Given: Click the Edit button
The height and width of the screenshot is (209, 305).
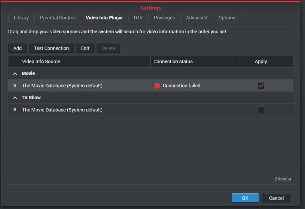Looking at the screenshot, I should (x=85, y=48).
